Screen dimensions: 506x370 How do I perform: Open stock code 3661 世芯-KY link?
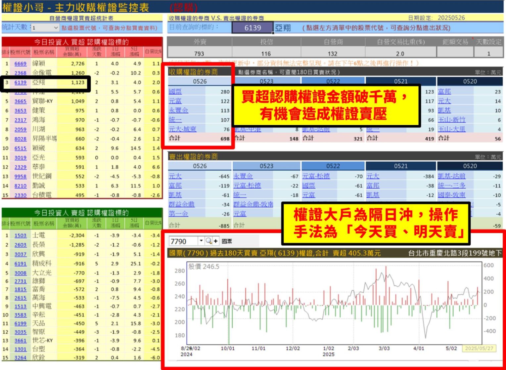point(20,341)
